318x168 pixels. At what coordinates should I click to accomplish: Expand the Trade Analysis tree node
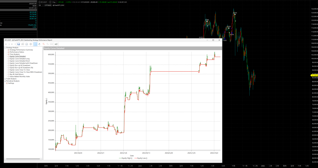tap(5, 79)
